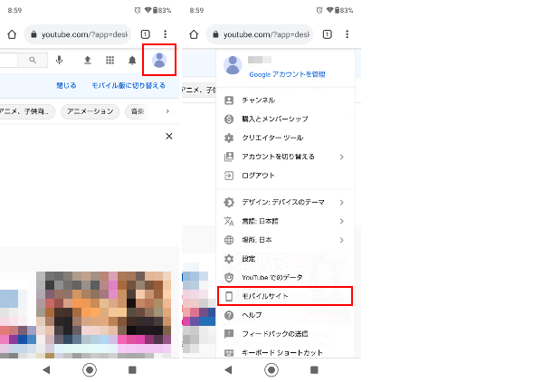This screenshot has height=382, width=543.
Task: Tap Android home button on left phone
Action: coord(90,370)
